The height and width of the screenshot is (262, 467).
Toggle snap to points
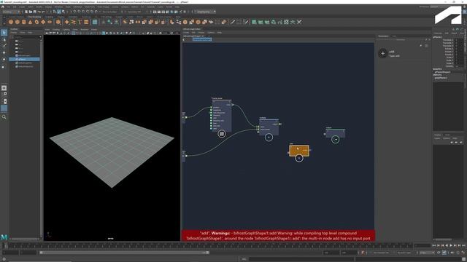coord(83,12)
